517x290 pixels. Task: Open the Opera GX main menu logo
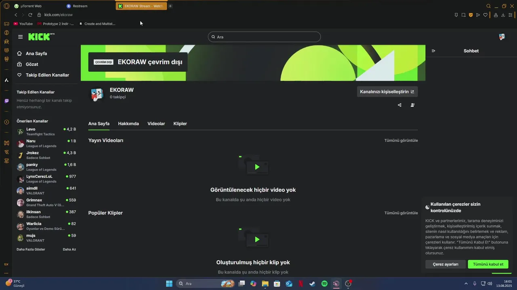click(6, 6)
